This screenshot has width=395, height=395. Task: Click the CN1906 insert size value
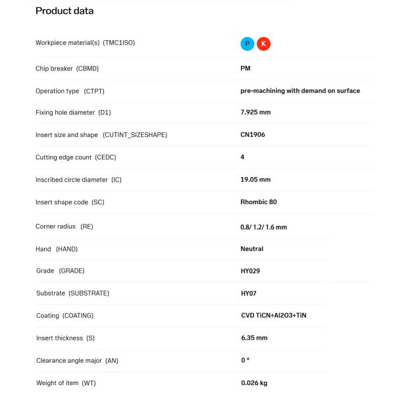[253, 134]
